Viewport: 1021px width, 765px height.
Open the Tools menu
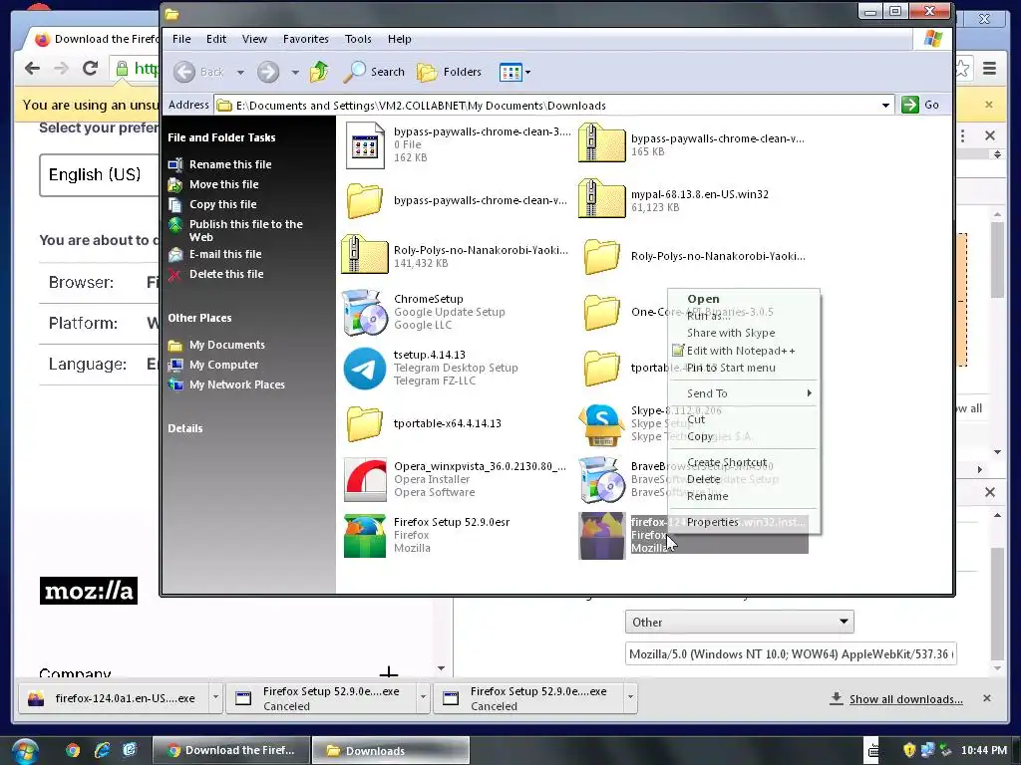click(358, 39)
